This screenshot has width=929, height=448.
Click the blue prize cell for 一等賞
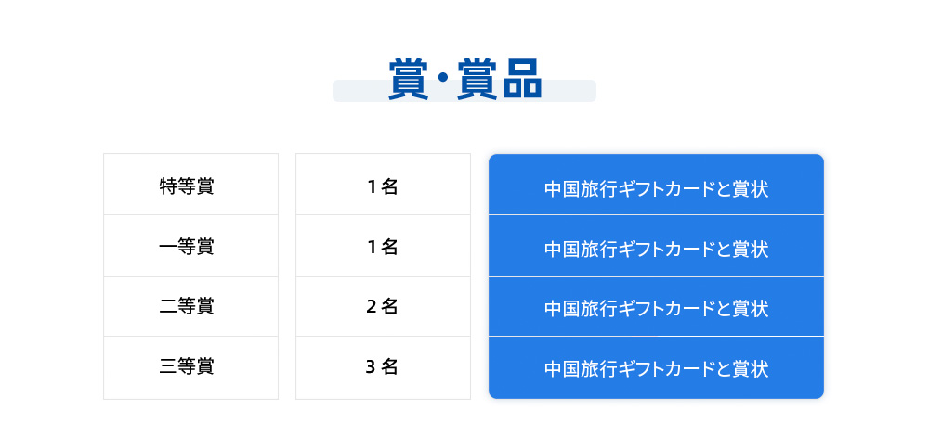656,247
